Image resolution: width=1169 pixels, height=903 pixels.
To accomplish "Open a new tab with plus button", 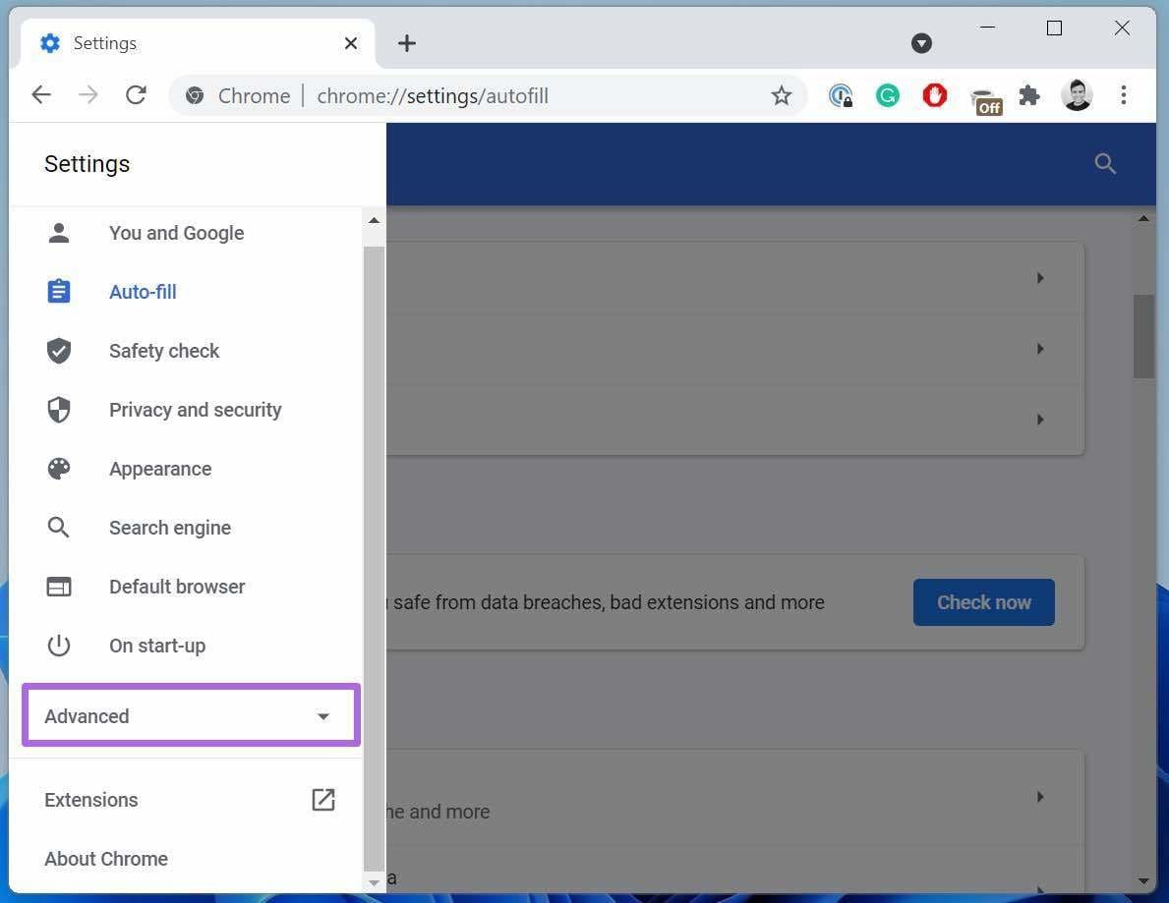I will point(407,43).
